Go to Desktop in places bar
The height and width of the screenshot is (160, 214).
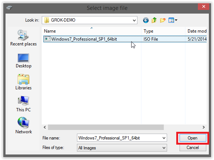point(23,61)
